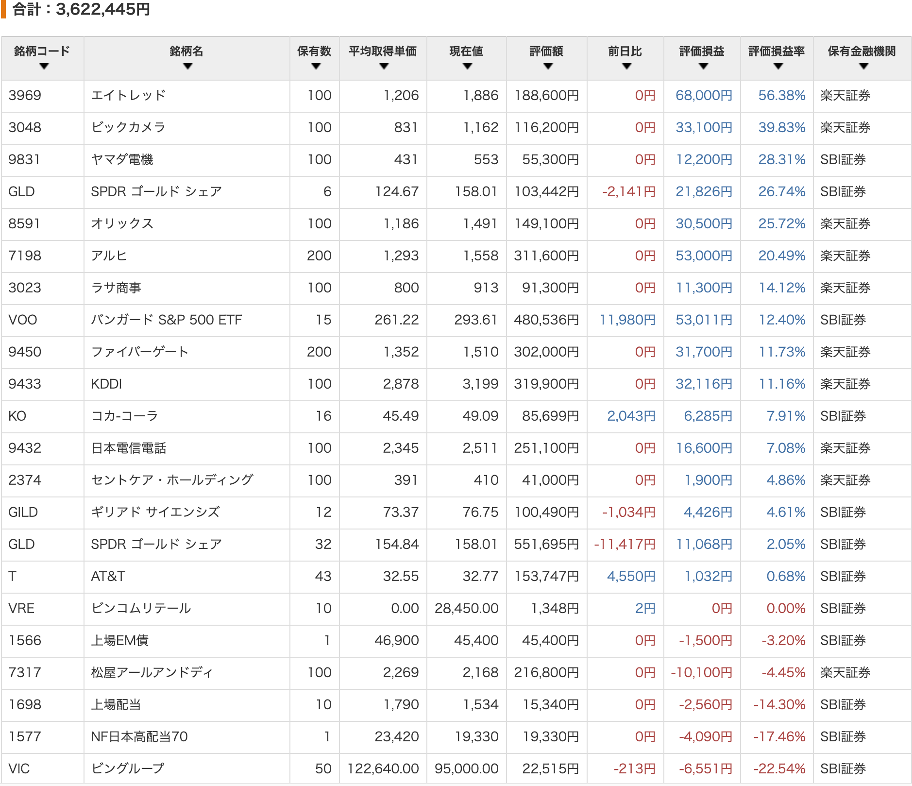Click バンガード S&P 500 ETF name

point(167,320)
